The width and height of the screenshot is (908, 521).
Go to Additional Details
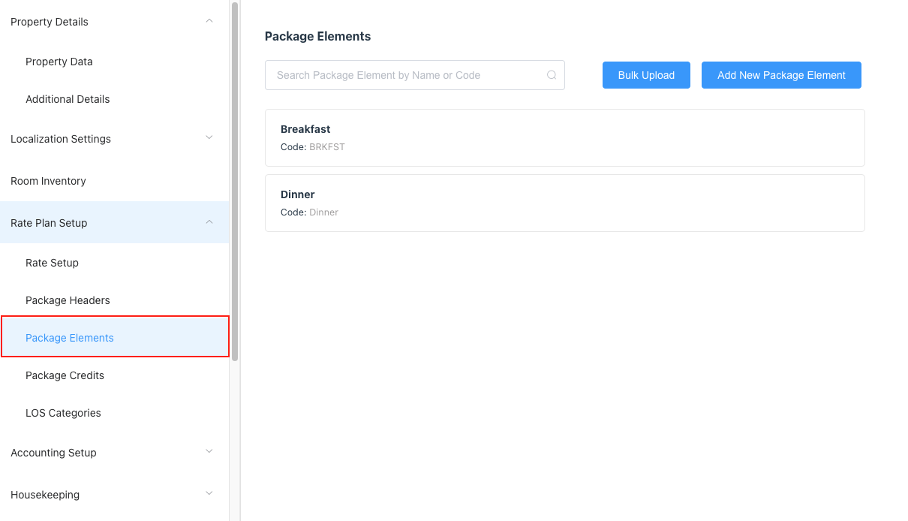(68, 99)
